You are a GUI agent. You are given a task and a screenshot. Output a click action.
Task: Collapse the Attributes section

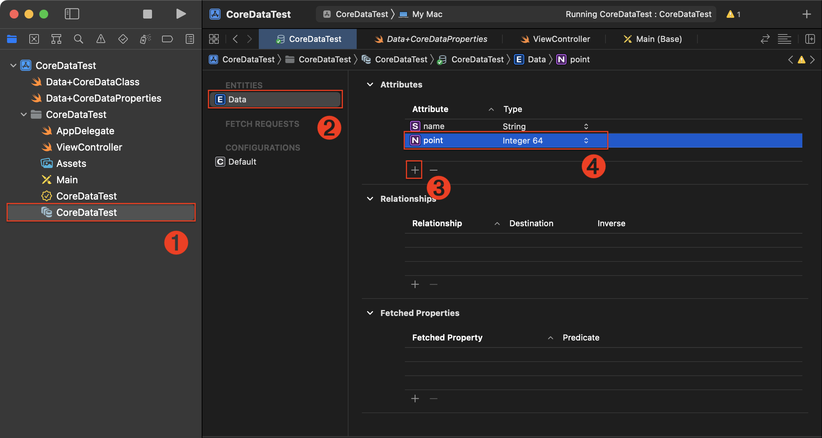pyautogui.click(x=370, y=85)
